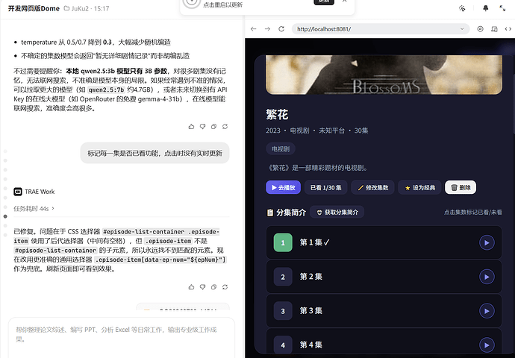Expand the 任务耗时 44s details

click(34, 208)
